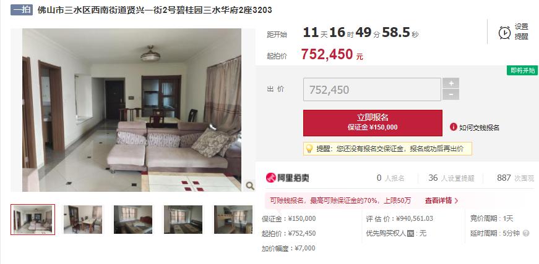Increase the bid with plus button
Viewport: 539px width, 264px height.
point(451,83)
